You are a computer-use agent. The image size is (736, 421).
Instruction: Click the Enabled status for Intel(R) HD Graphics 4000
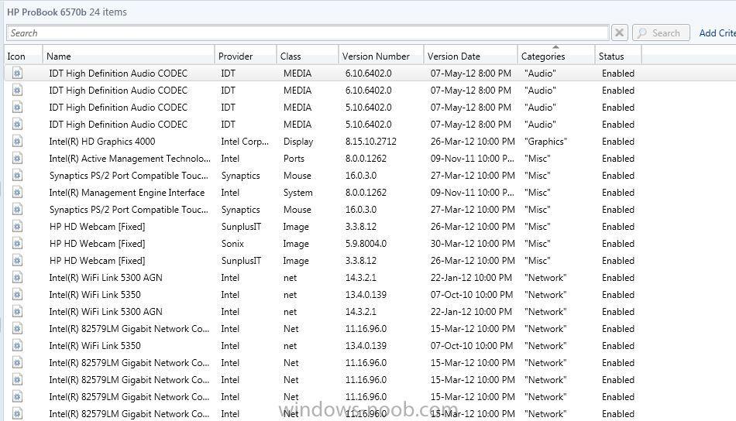point(618,141)
